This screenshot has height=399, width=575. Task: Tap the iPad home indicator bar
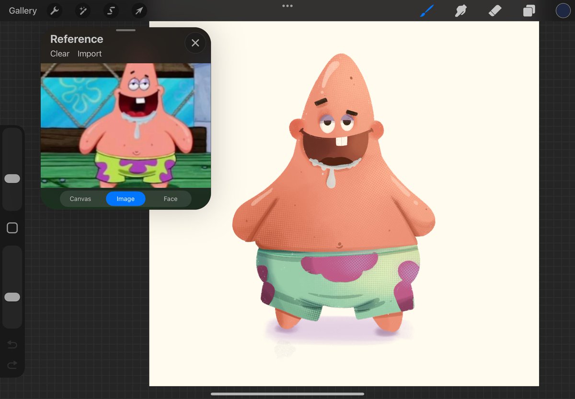[x=287, y=394]
